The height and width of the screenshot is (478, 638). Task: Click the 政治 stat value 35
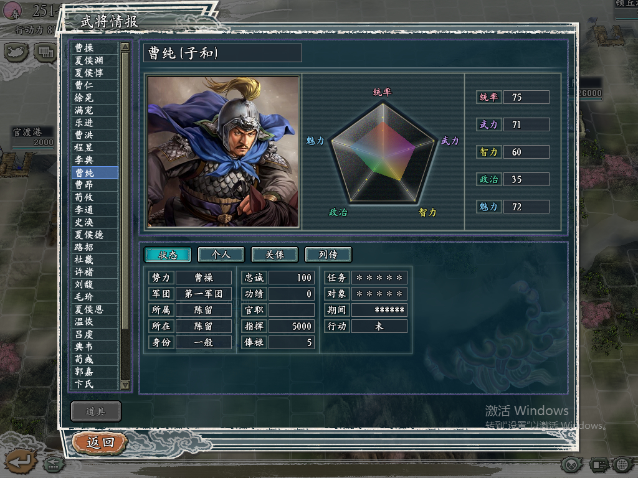point(526,179)
